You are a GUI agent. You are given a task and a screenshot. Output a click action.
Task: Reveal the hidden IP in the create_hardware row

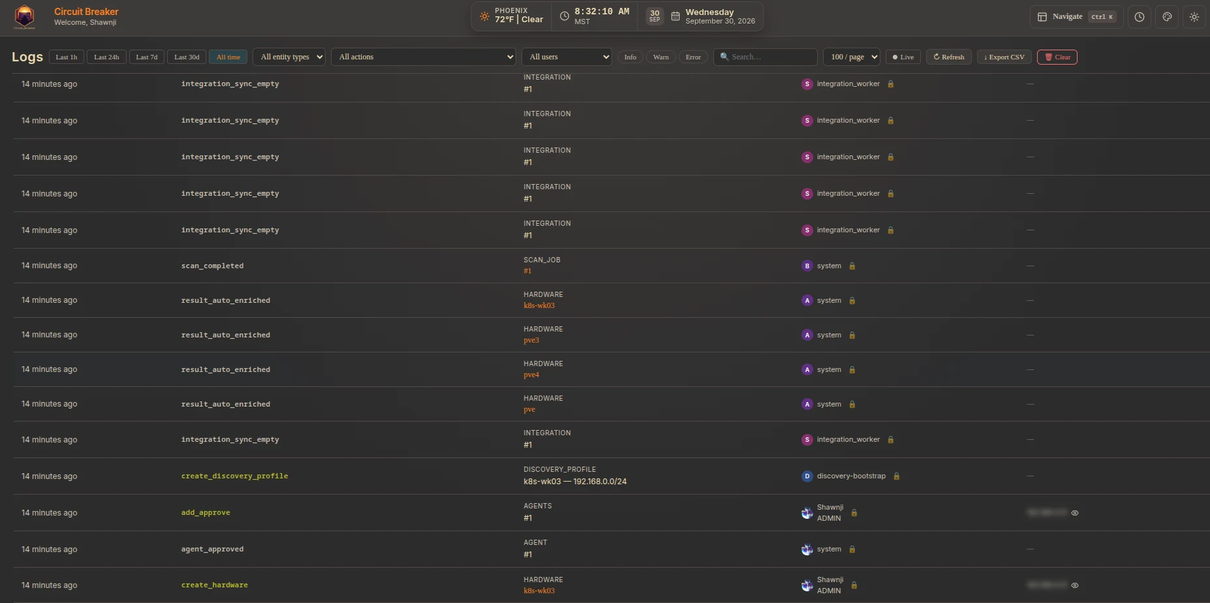(x=1075, y=585)
